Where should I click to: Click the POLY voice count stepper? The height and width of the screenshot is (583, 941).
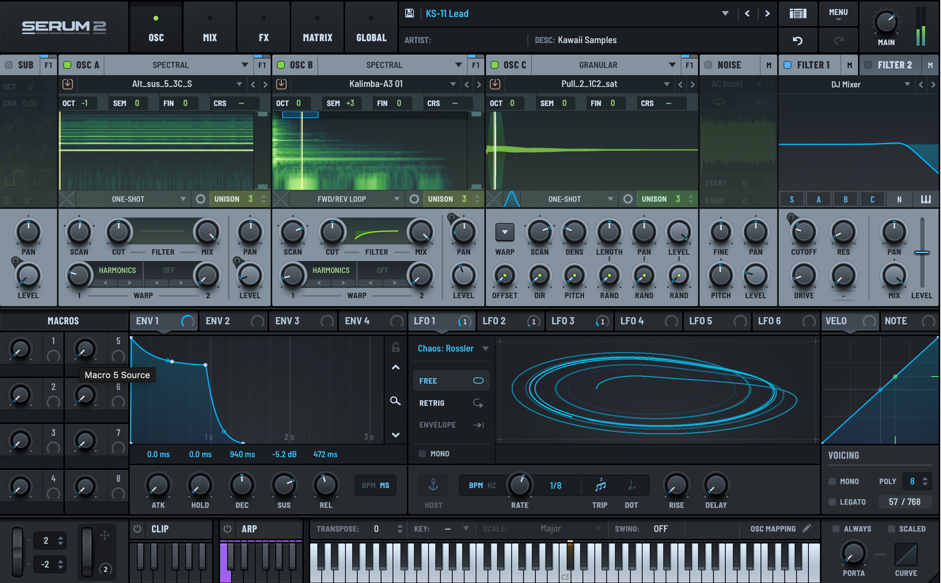(x=925, y=481)
